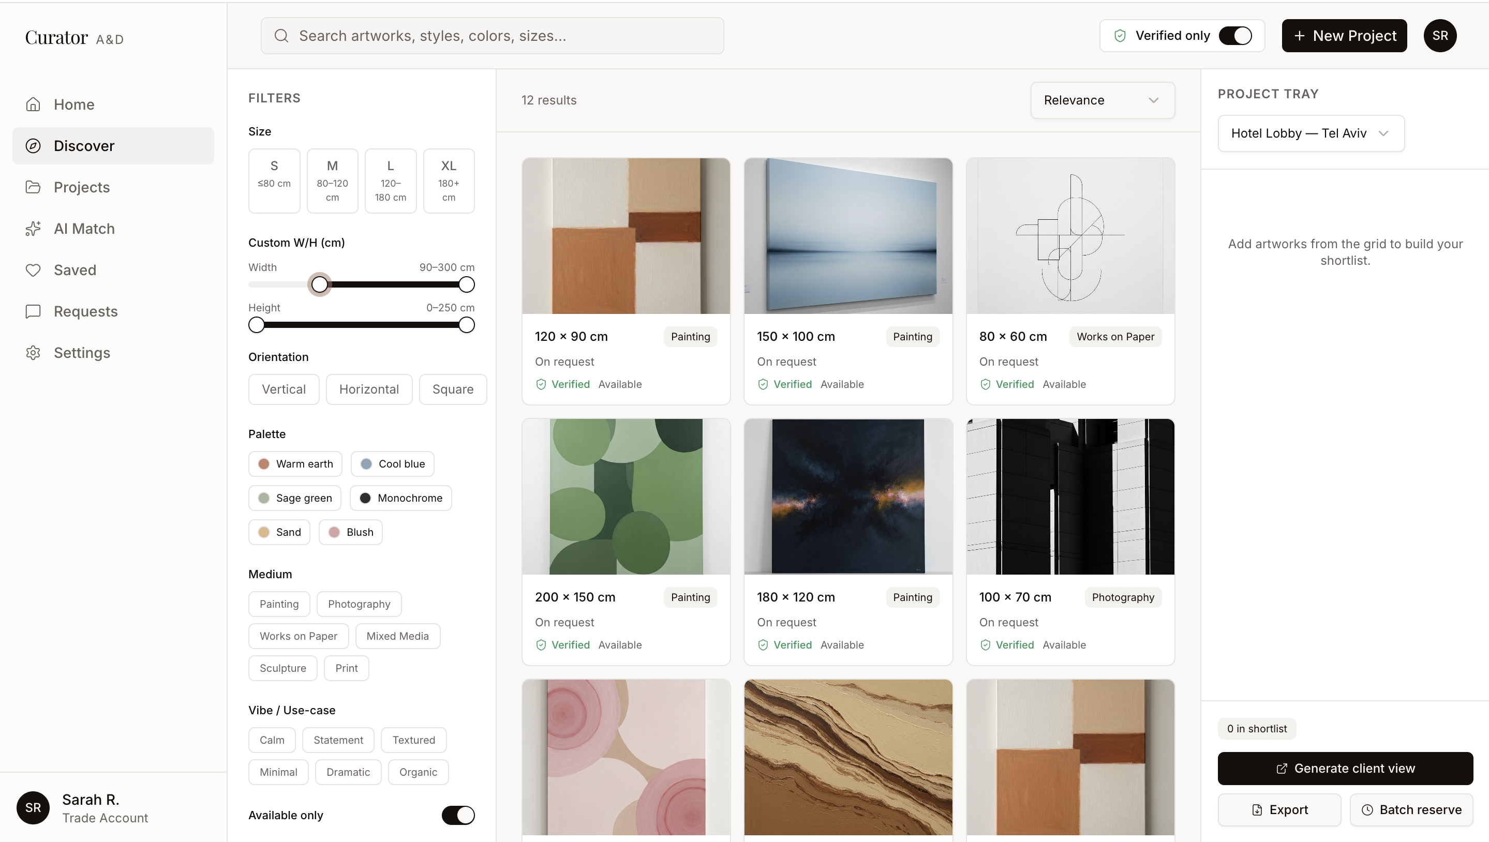Filter by the Dramatic vibe
Viewport: 1489px width, 842px height.
[348, 772]
